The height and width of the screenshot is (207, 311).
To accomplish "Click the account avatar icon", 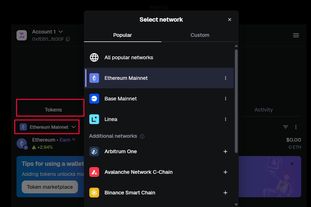I will click(22, 35).
